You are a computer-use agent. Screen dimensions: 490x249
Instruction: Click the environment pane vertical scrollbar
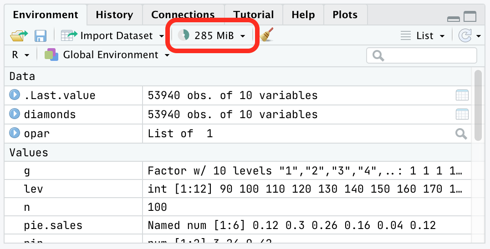[x=478, y=106]
